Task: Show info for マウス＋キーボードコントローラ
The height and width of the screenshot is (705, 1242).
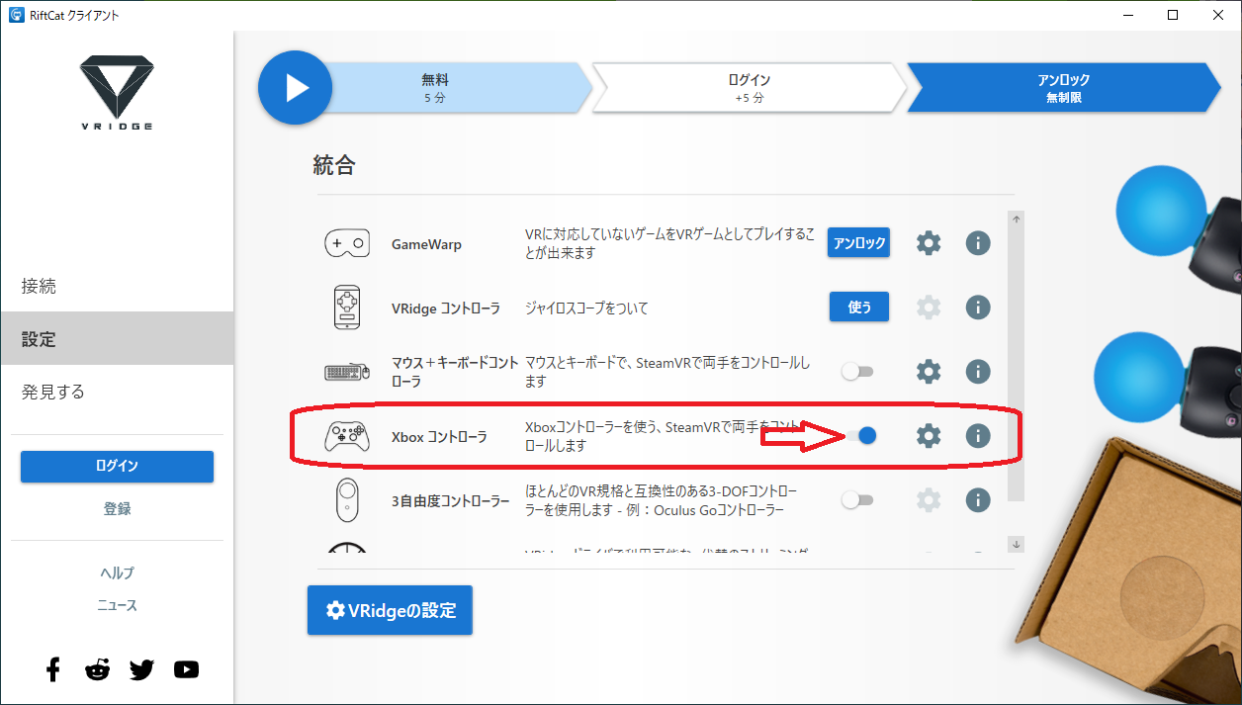Action: coord(977,372)
